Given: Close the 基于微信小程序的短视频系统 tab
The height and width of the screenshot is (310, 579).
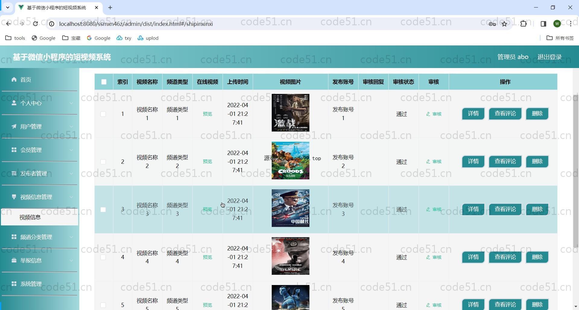Looking at the screenshot, I should click(96, 8).
